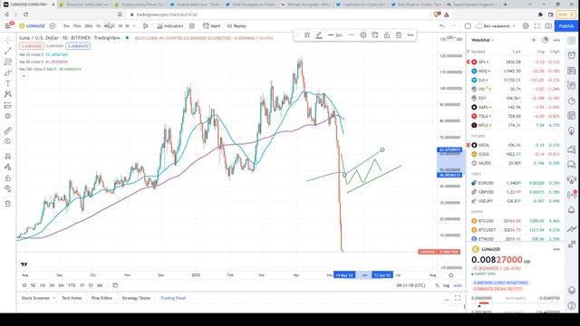Open Watchlist advanced view pie icon
The width and height of the screenshot is (580, 326).
click(x=545, y=40)
